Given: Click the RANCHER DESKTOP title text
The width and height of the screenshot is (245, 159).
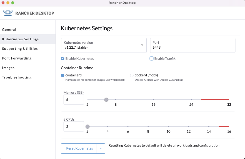Looking at the screenshot, I should point(35,13).
